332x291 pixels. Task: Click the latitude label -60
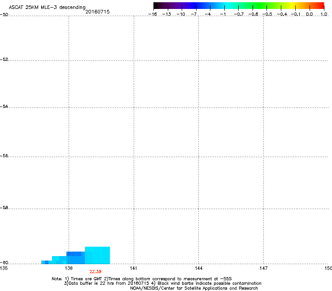tap(4, 263)
